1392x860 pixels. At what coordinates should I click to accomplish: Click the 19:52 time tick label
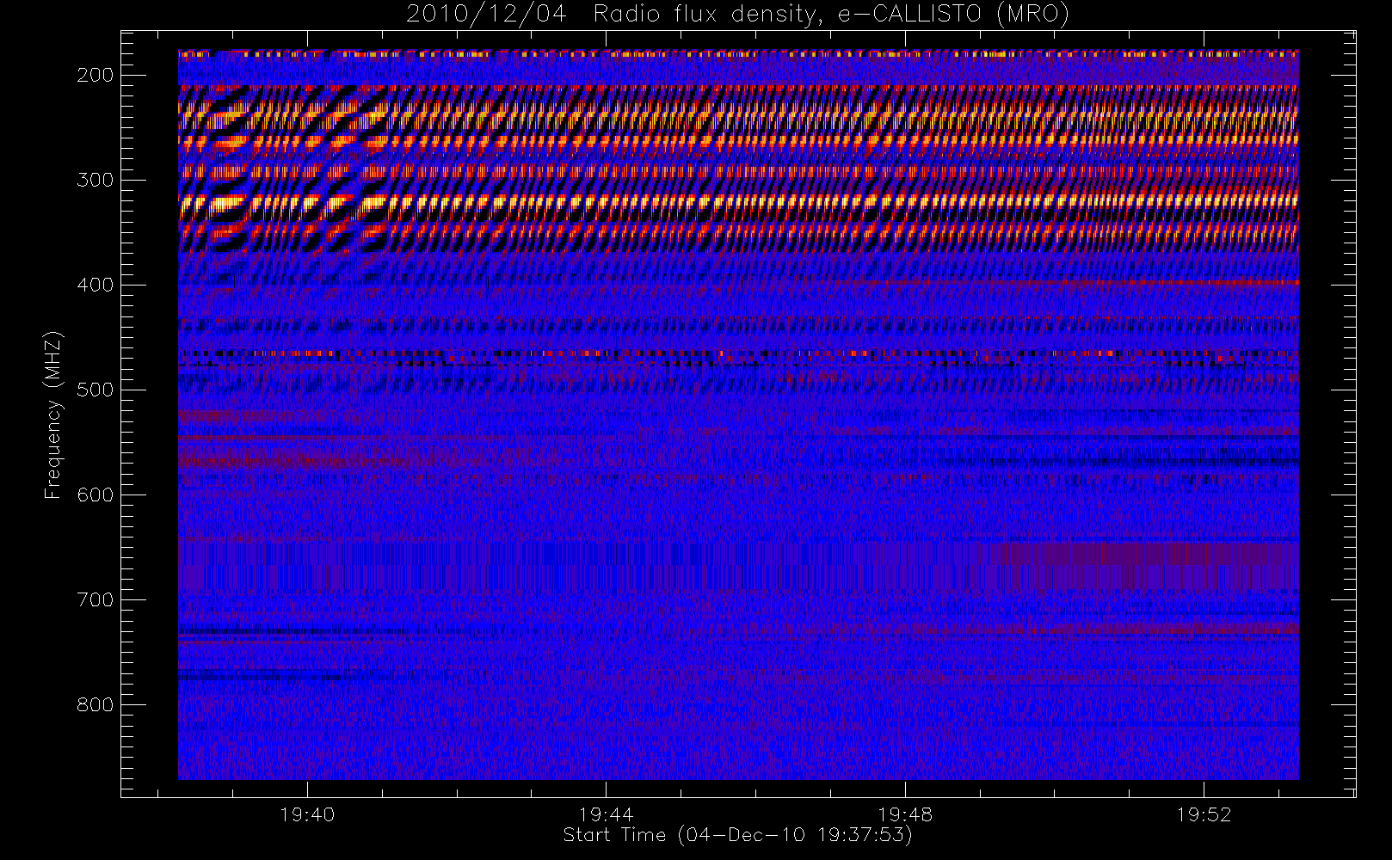pyautogui.click(x=1204, y=814)
